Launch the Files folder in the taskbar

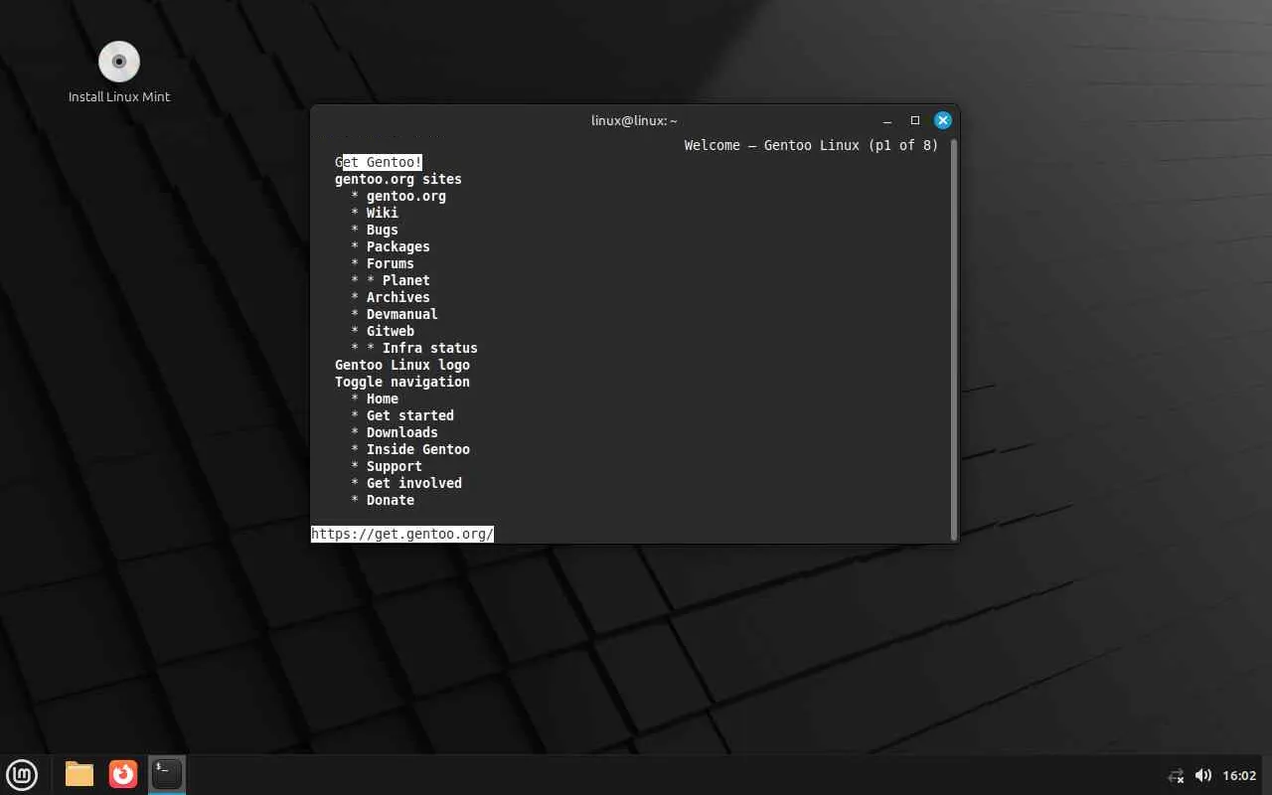[x=79, y=774]
